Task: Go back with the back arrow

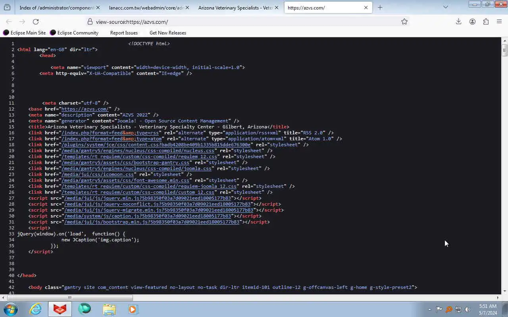Action: (x=9, y=22)
